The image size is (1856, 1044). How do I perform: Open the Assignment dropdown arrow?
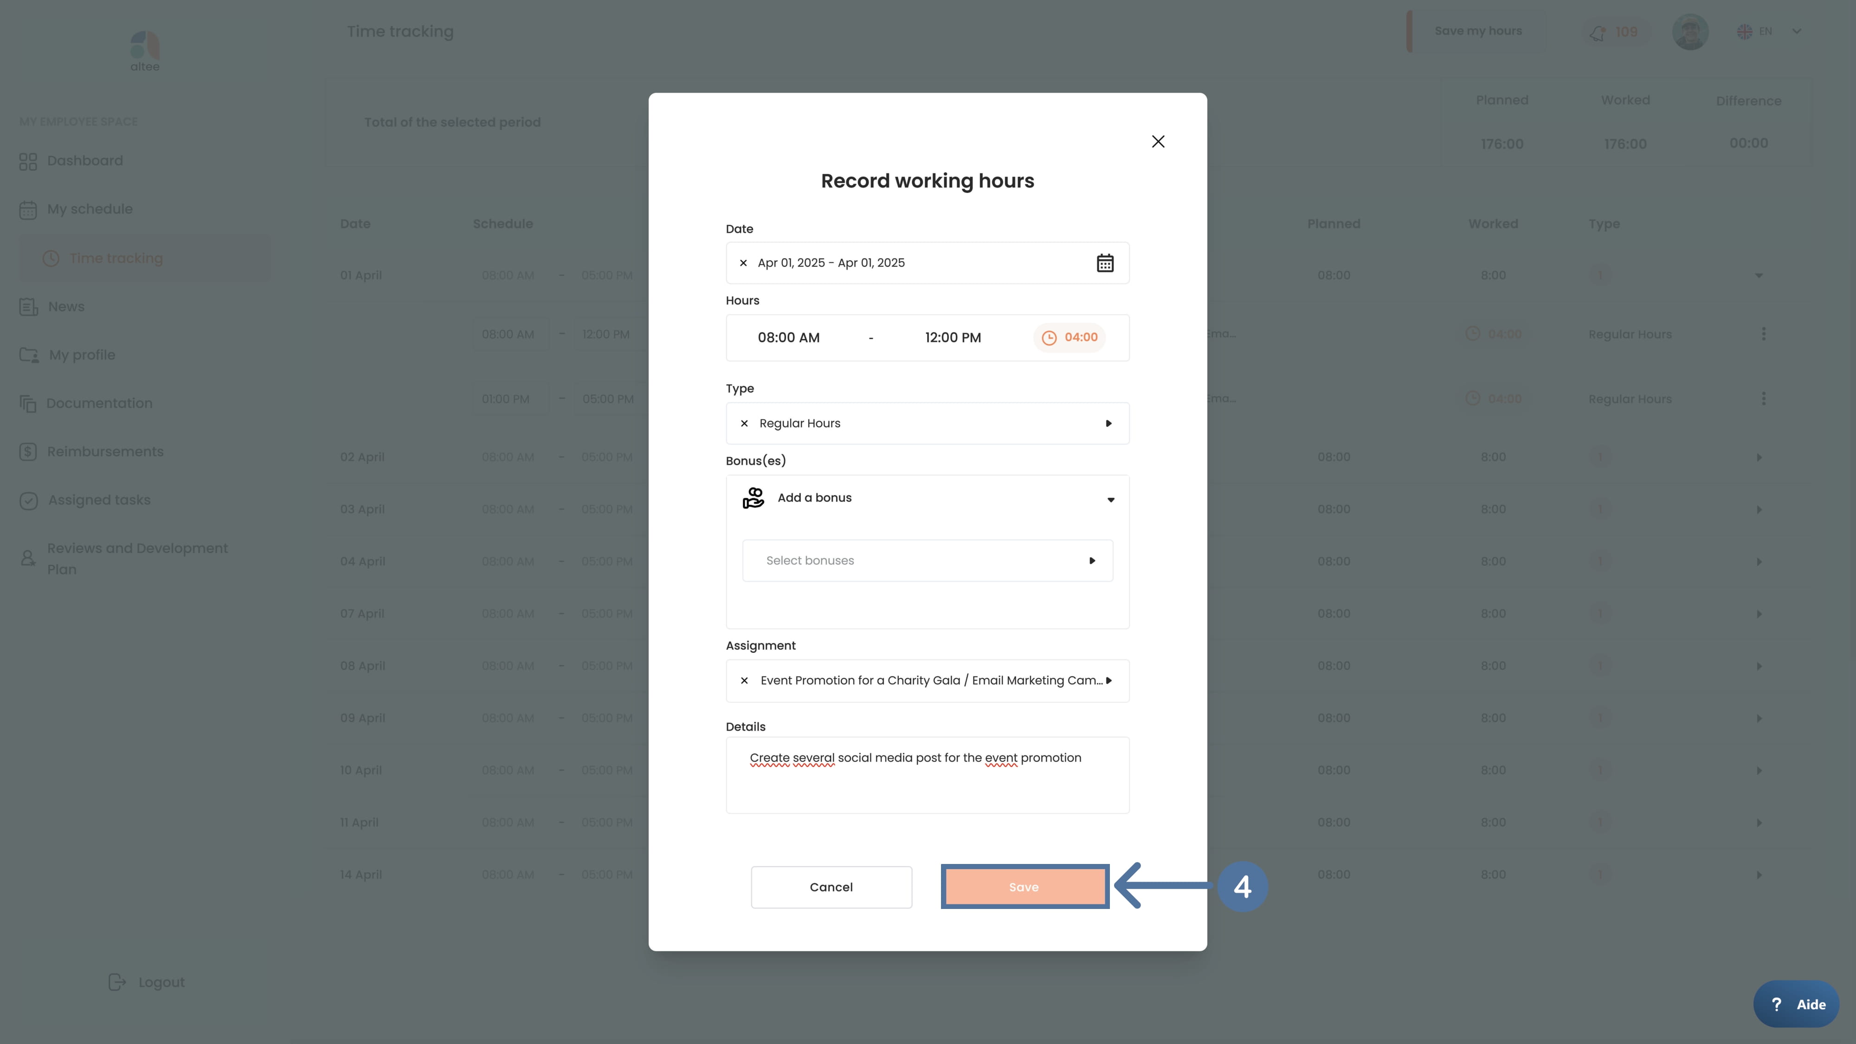pyautogui.click(x=1109, y=681)
